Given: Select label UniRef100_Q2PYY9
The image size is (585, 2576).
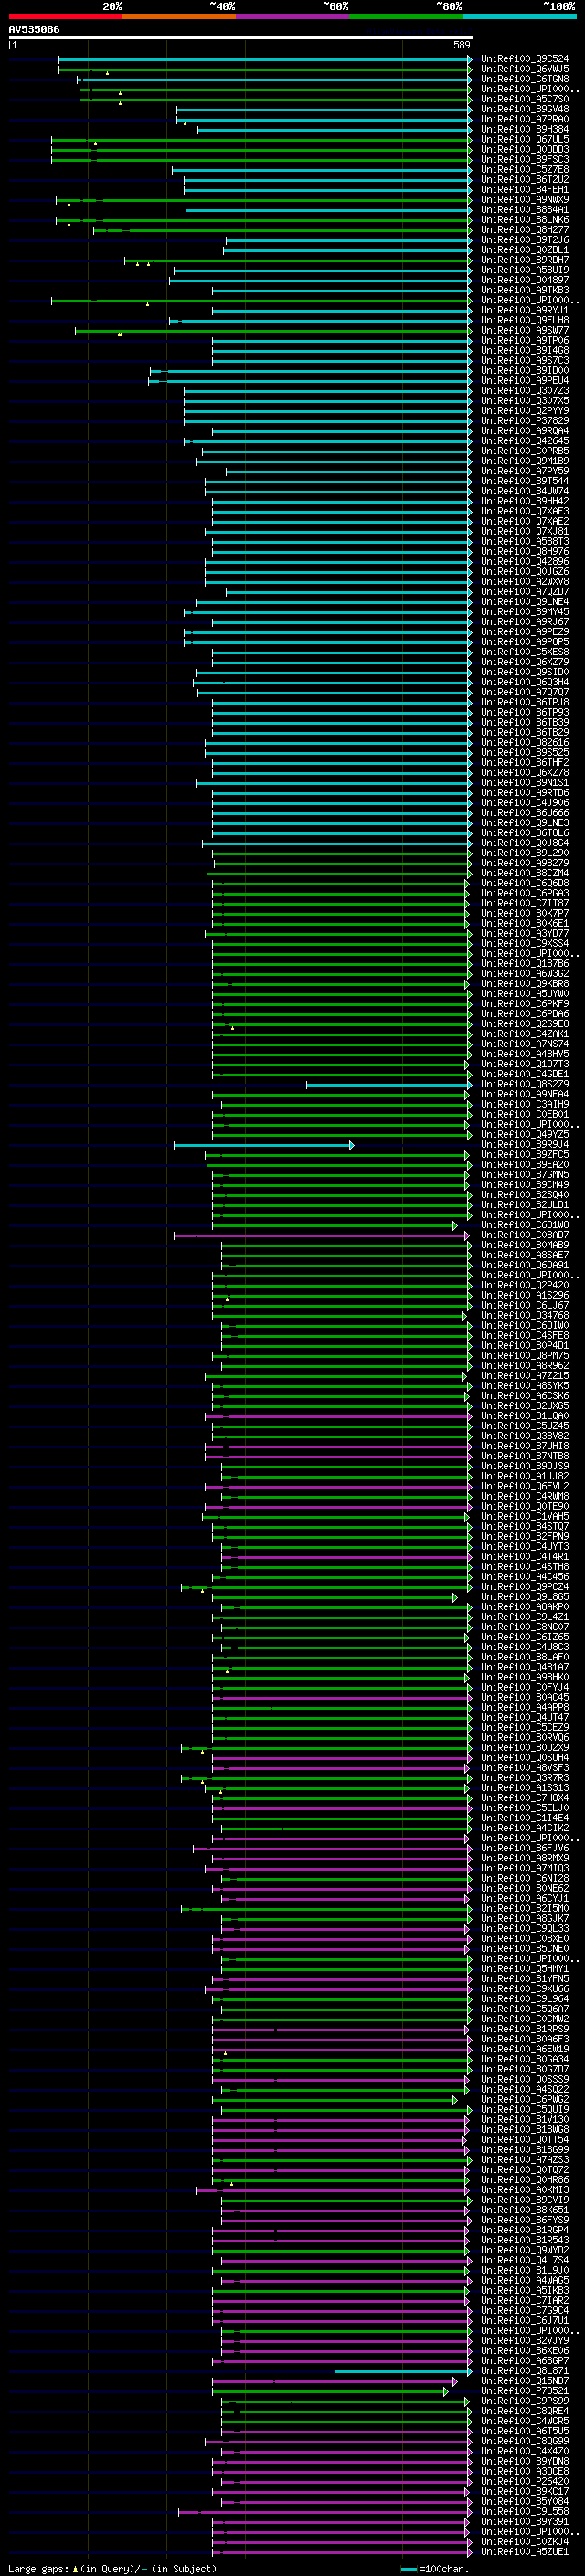Looking at the screenshot, I should click(x=525, y=411).
